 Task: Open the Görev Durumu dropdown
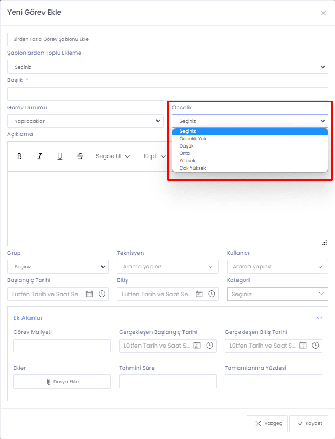(85, 121)
